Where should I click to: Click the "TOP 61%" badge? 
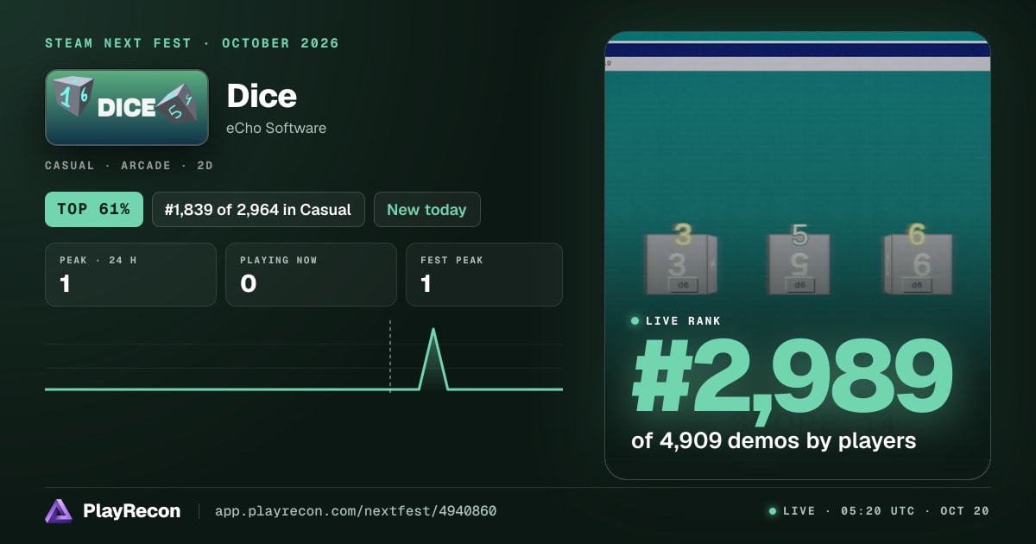point(94,209)
